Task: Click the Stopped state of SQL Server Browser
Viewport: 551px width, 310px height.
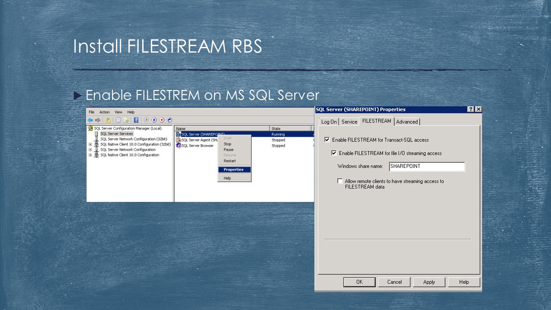Action: pos(278,146)
